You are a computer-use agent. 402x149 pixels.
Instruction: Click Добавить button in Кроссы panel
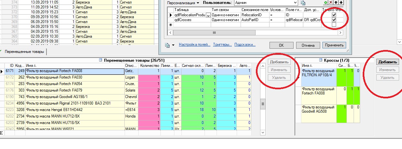click(387, 62)
